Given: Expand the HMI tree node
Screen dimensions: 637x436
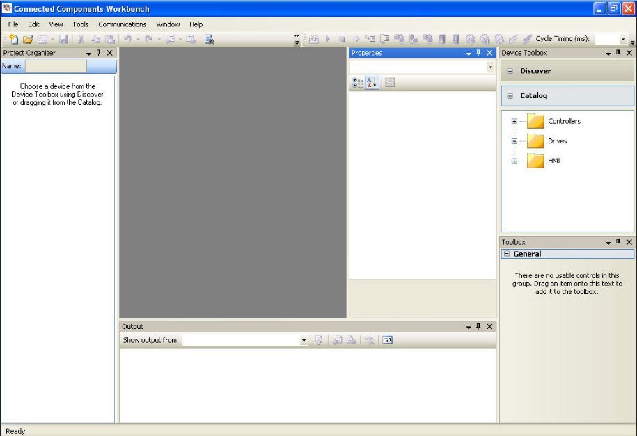Looking at the screenshot, I should pyautogui.click(x=514, y=161).
